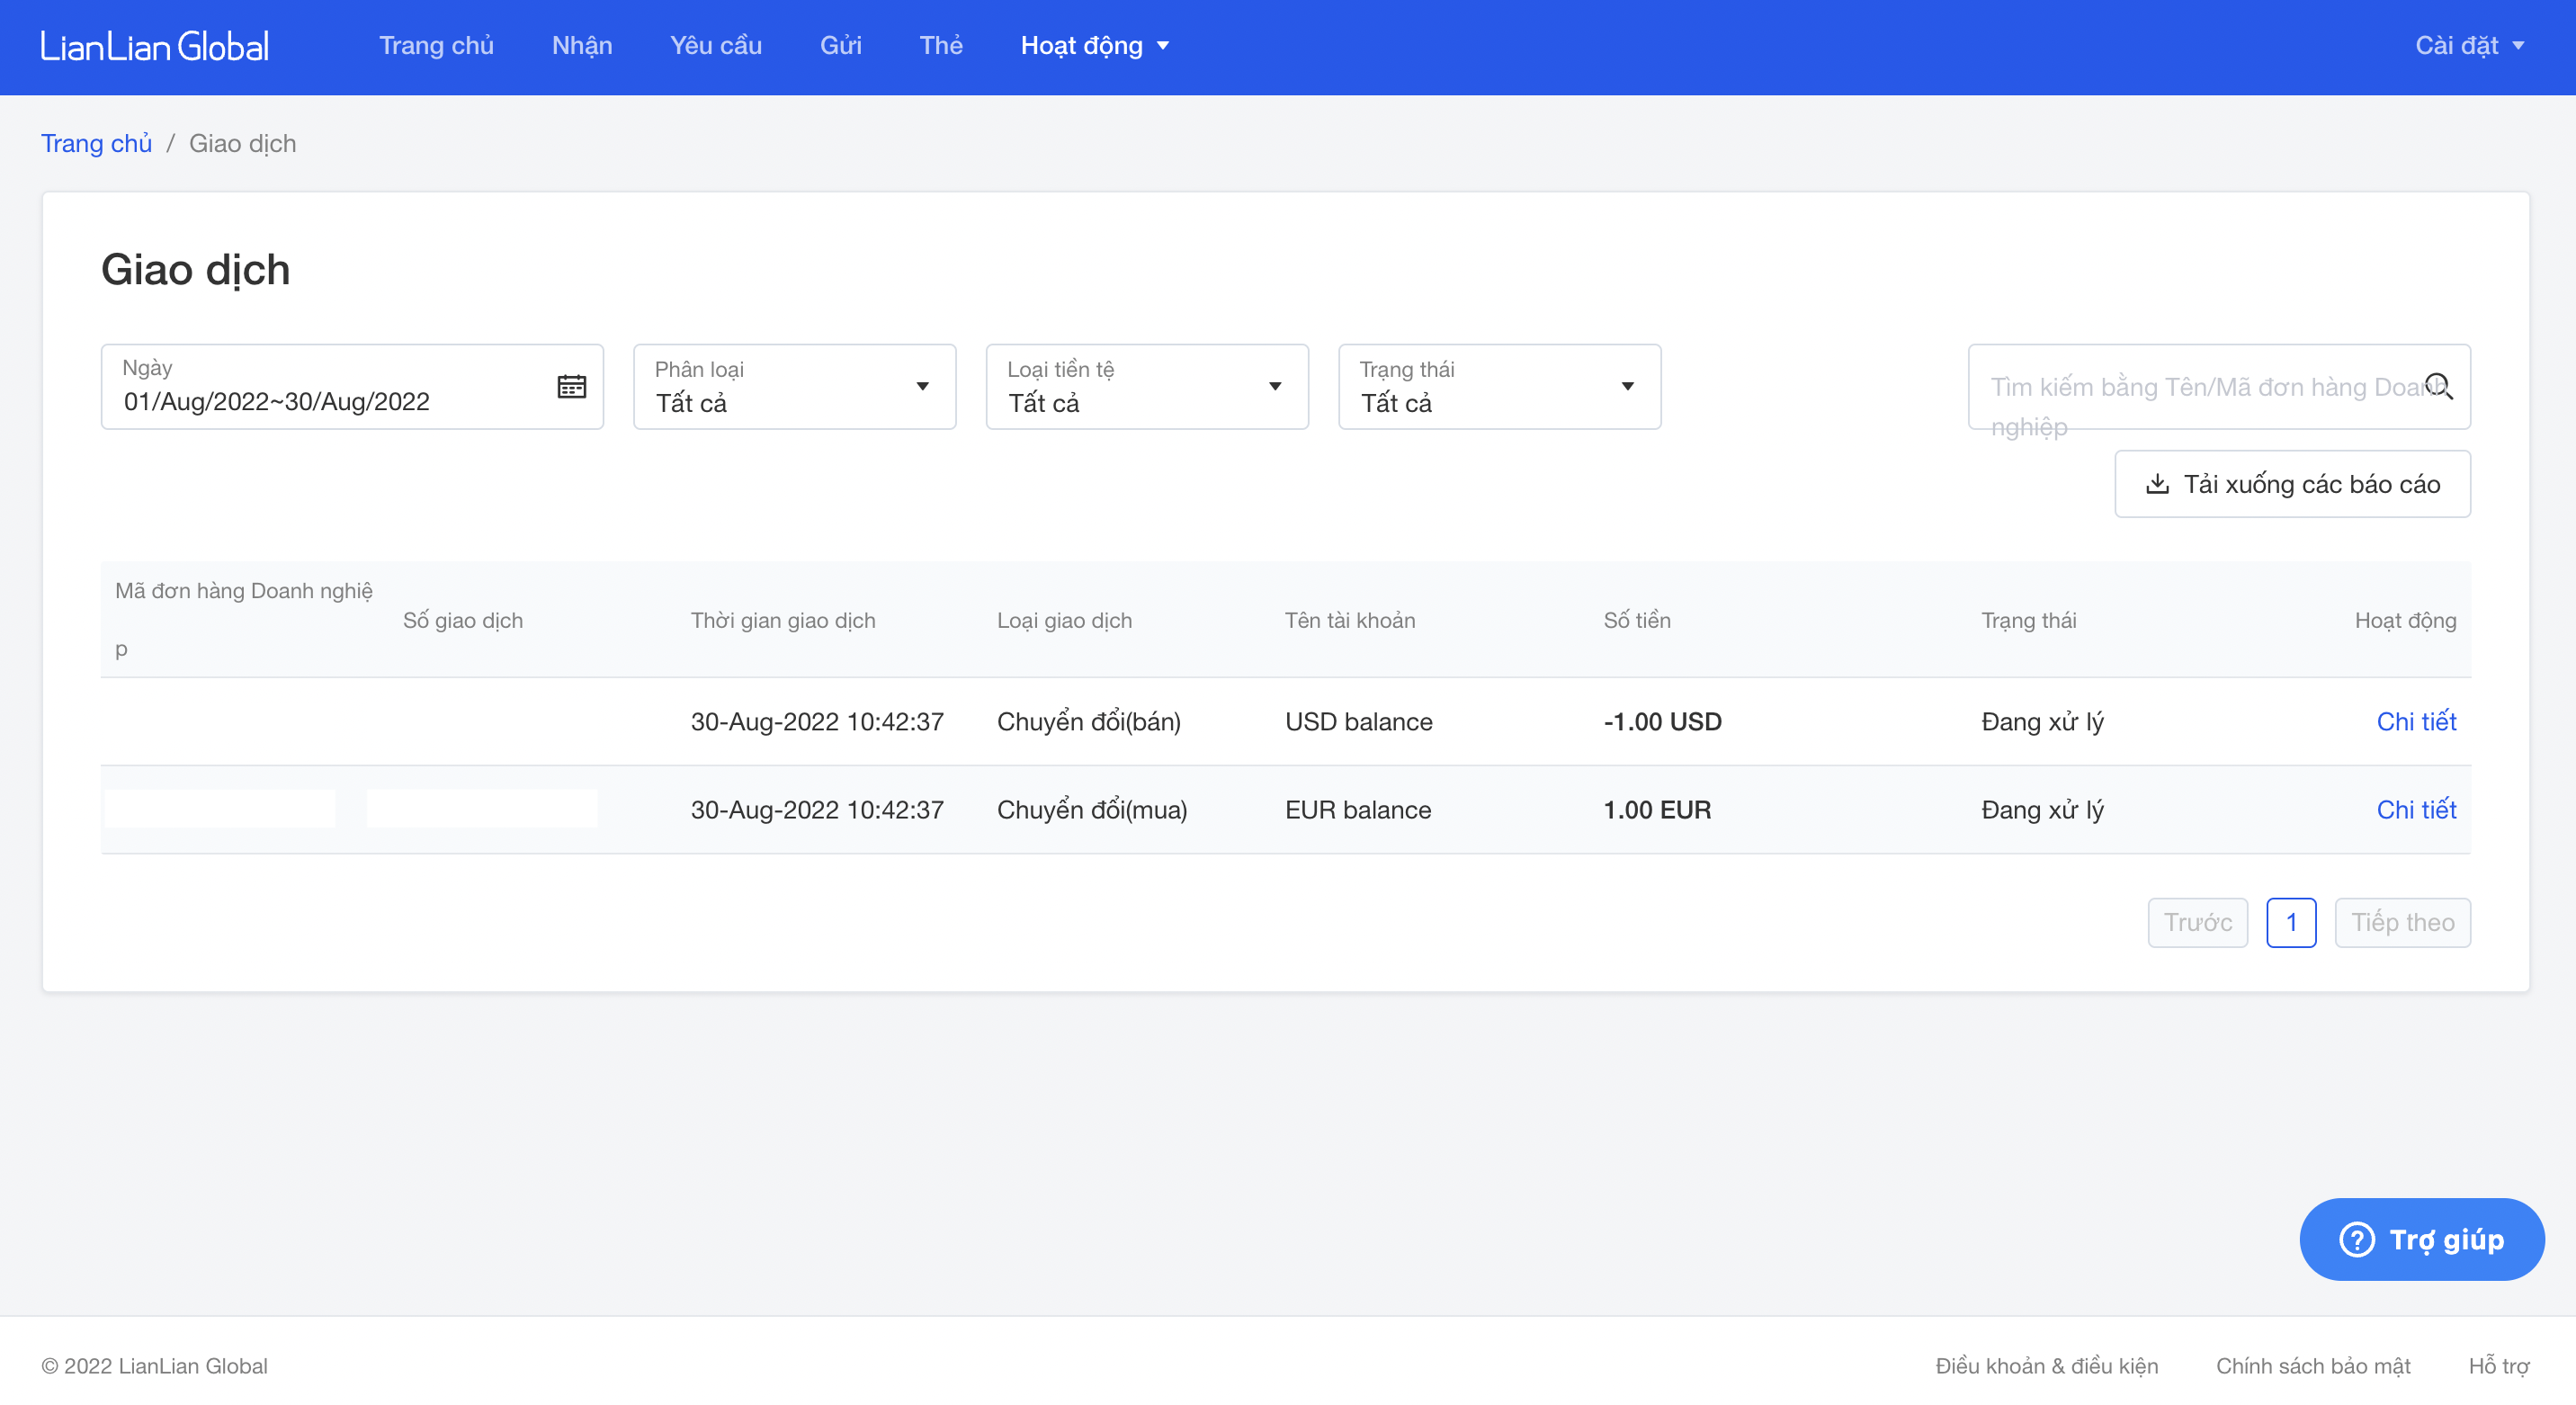Viewport: 2576px width, 1405px height.
Task: Focus the Tên/Mã đơn hàng search field
Action: point(2219,387)
